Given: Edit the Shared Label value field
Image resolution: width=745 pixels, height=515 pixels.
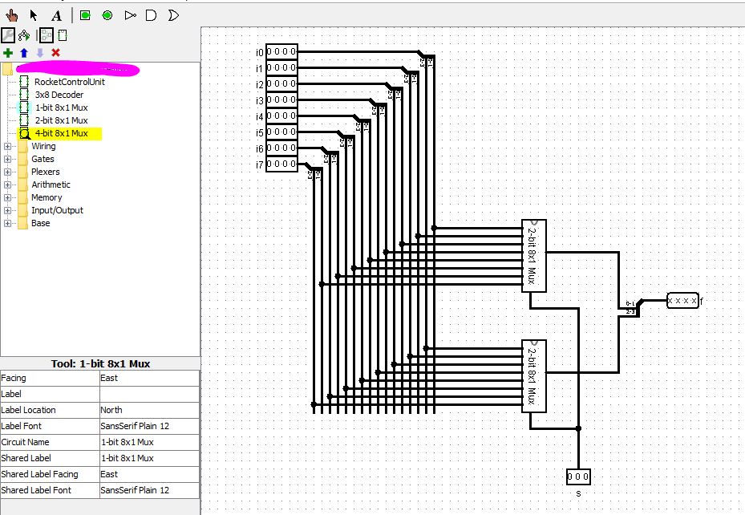Looking at the screenshot, I should click(149, 458).
